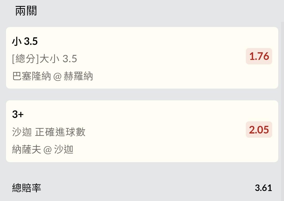The image size is (284, 201).
Task: Open the 赫羅納 team name
Action: click(x=78, y=76)
